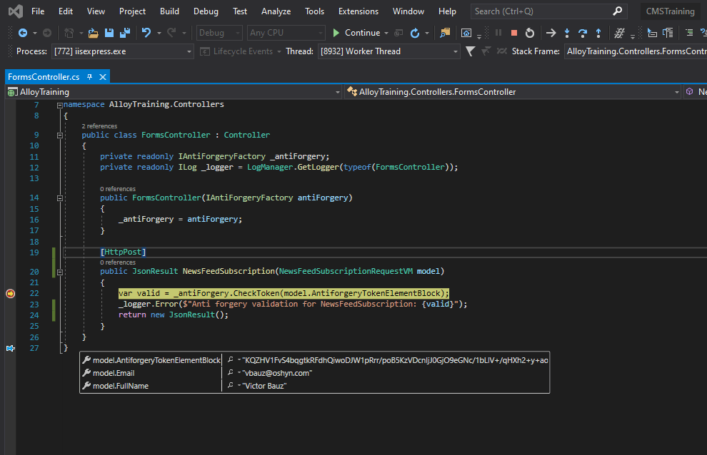Open the Project menu
707x455 pixels.
click(x=132, y=11)
